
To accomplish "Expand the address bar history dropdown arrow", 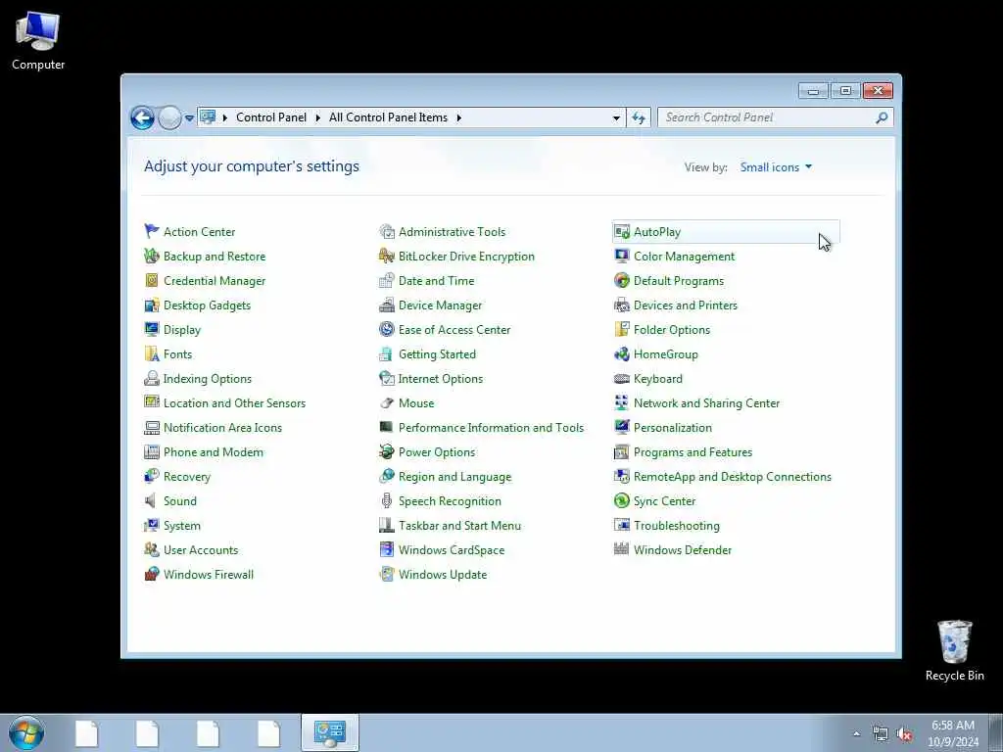I will [x=616, y=117].
